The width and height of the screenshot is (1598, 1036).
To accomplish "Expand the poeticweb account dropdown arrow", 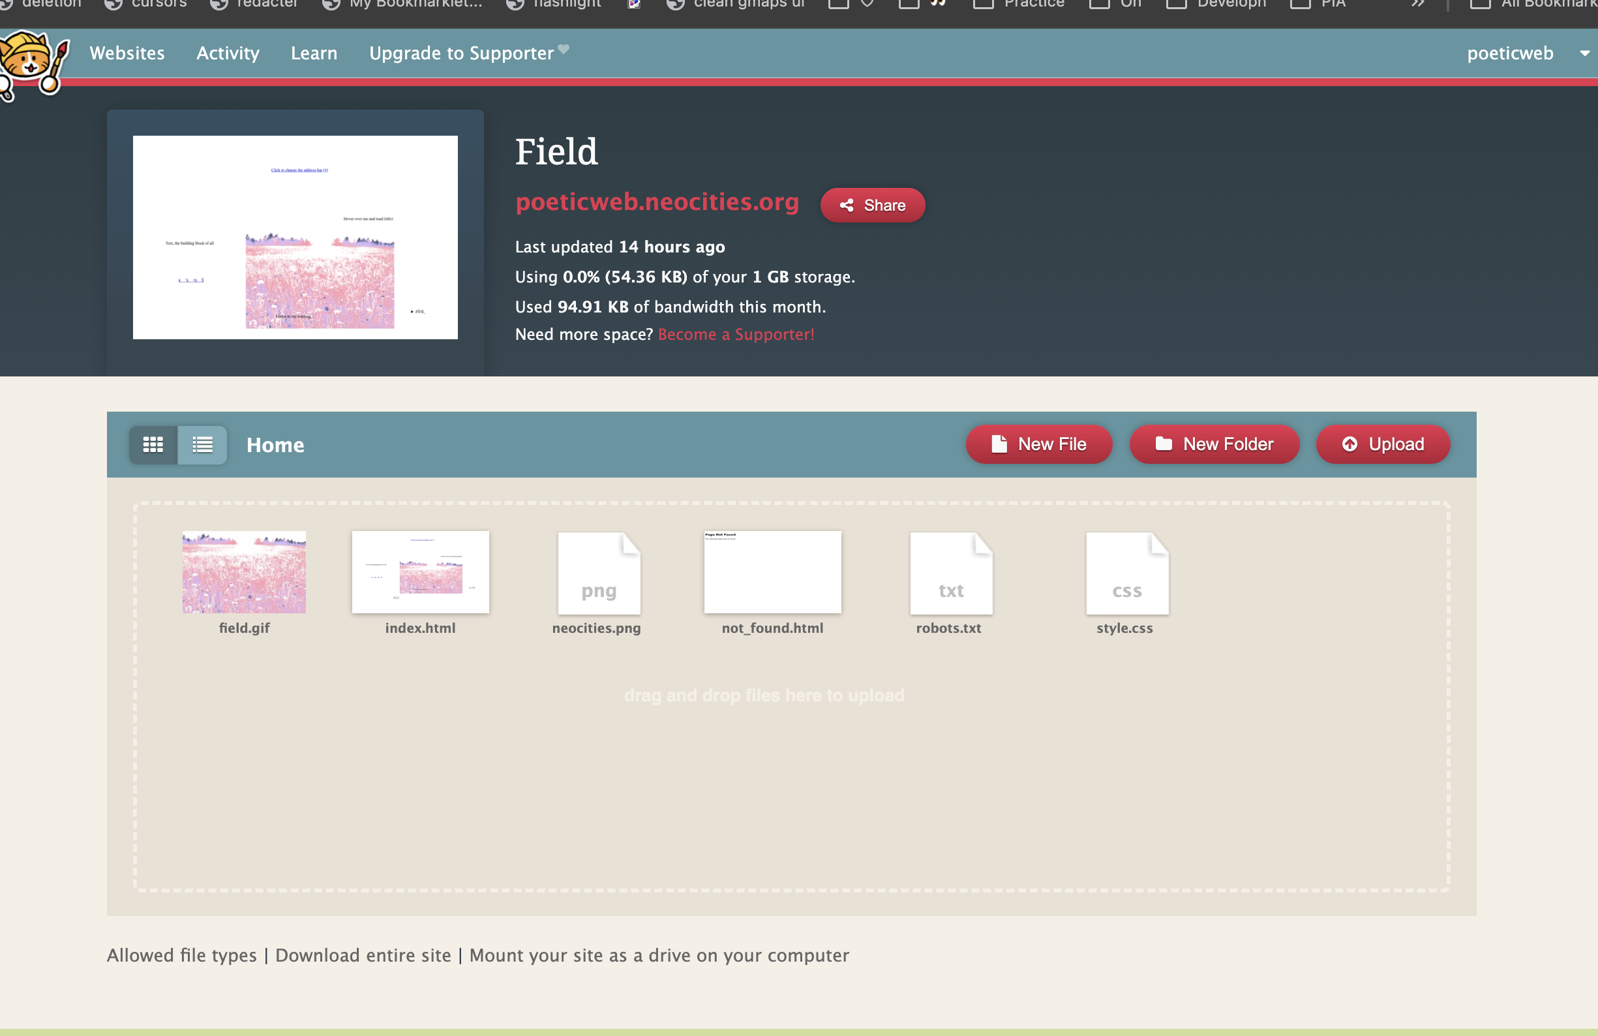I will coord(1584,53).
